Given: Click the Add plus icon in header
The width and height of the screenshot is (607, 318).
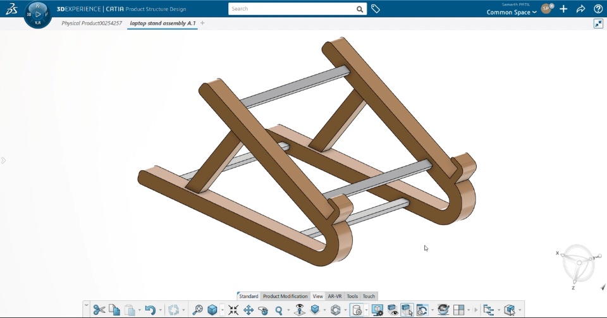Looking at the screenshot, I should (563, 8).
